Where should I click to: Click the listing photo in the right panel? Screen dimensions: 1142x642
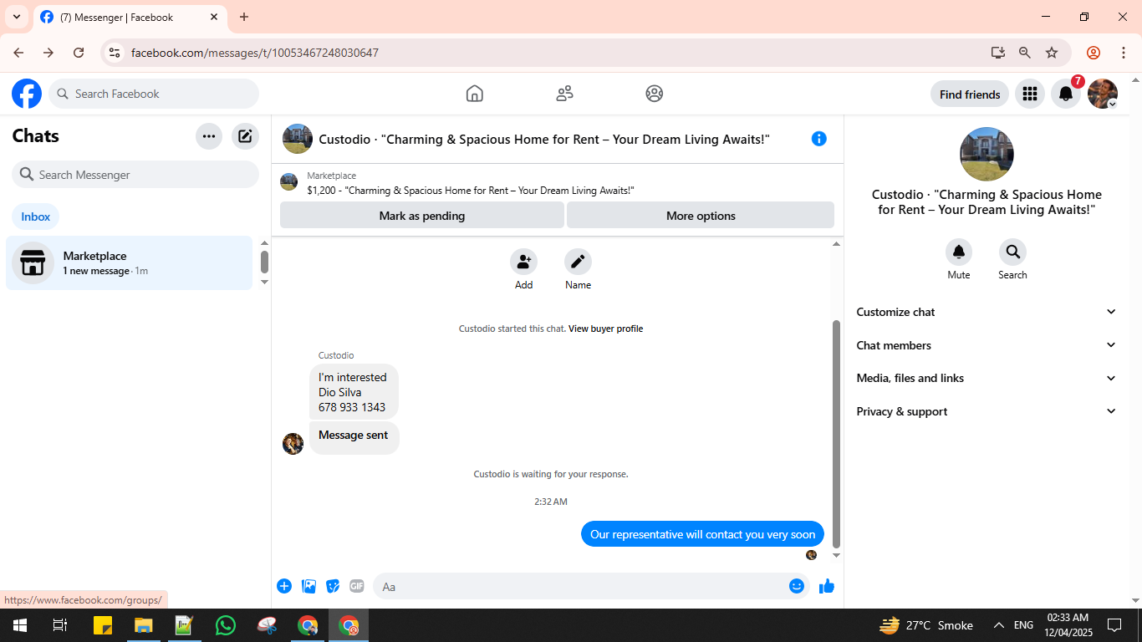pyautogui.click(x=987, y=155)
